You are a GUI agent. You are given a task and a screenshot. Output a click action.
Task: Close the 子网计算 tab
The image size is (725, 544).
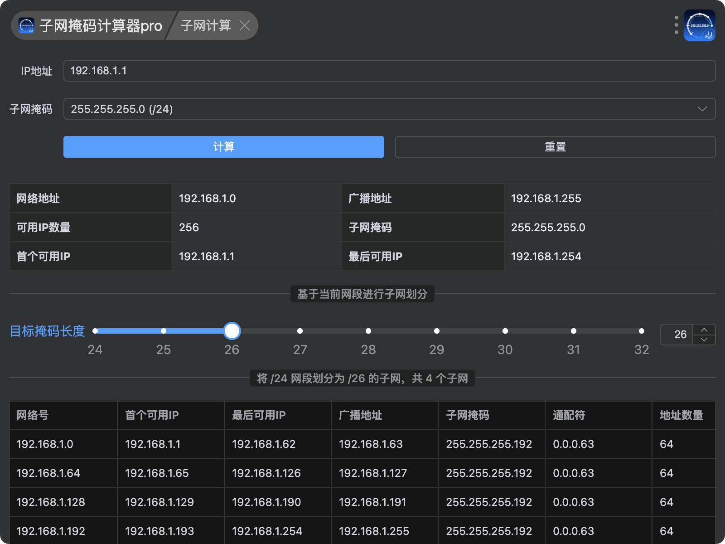(x=245, y=25)
